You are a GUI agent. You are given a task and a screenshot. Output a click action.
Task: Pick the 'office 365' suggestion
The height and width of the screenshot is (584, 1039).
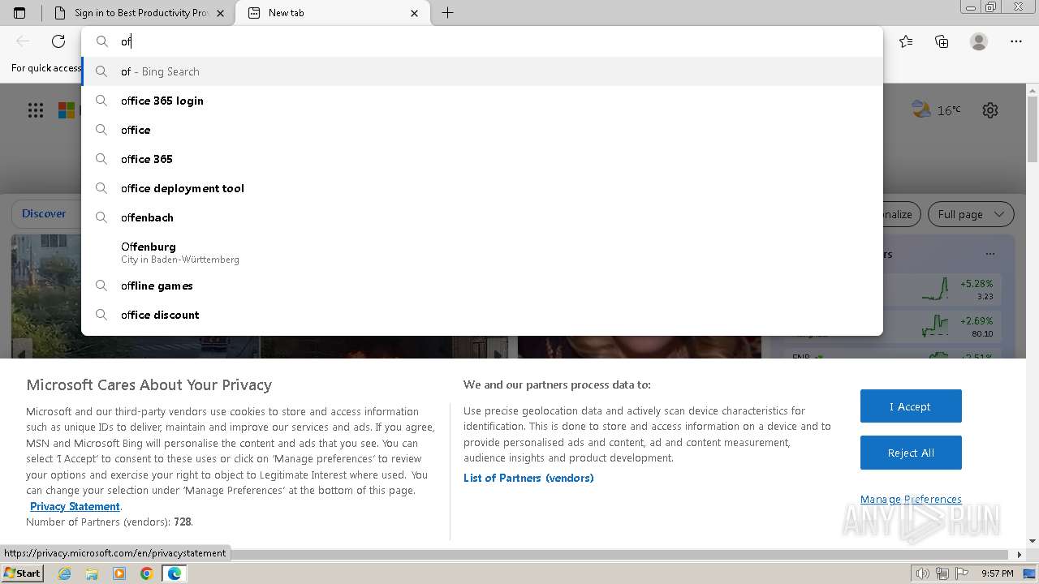482,159
